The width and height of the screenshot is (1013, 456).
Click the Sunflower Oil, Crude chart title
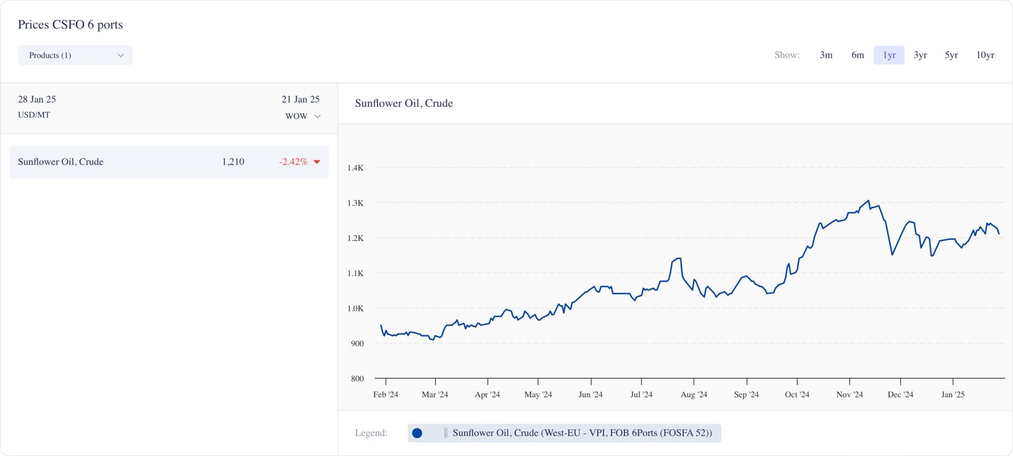click(x=403, y=103)
